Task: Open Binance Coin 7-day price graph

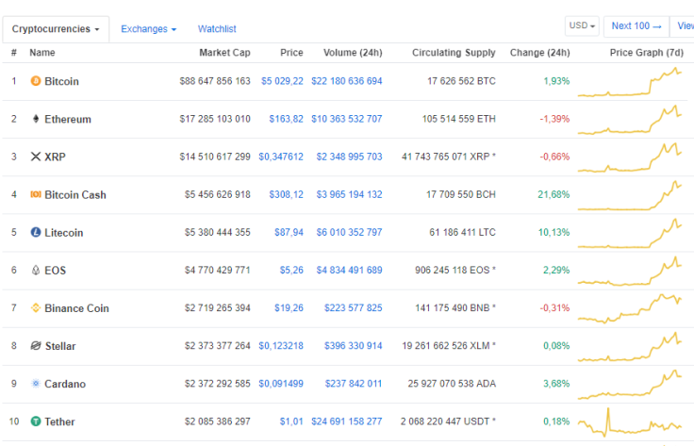Action: (x=630, y=308)
